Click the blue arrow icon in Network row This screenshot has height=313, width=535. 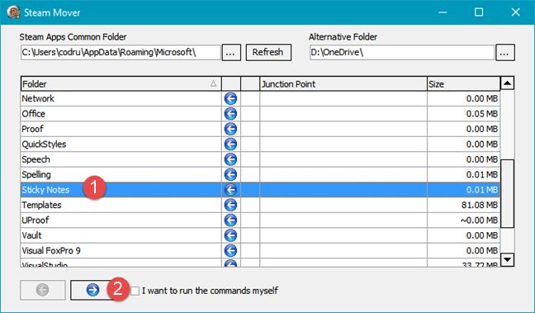click(230, 98)
